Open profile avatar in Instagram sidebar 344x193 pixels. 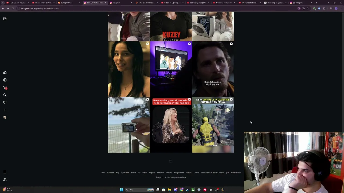point(5,117)
